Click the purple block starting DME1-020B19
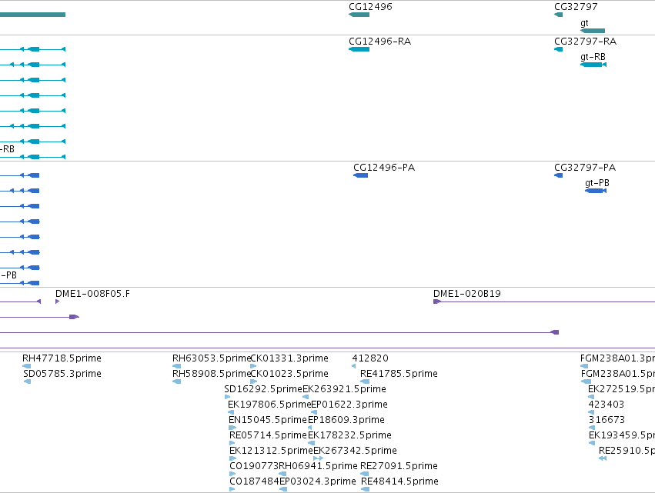Image resolution: width=655 pixels, height=493 pixels. 437,301
